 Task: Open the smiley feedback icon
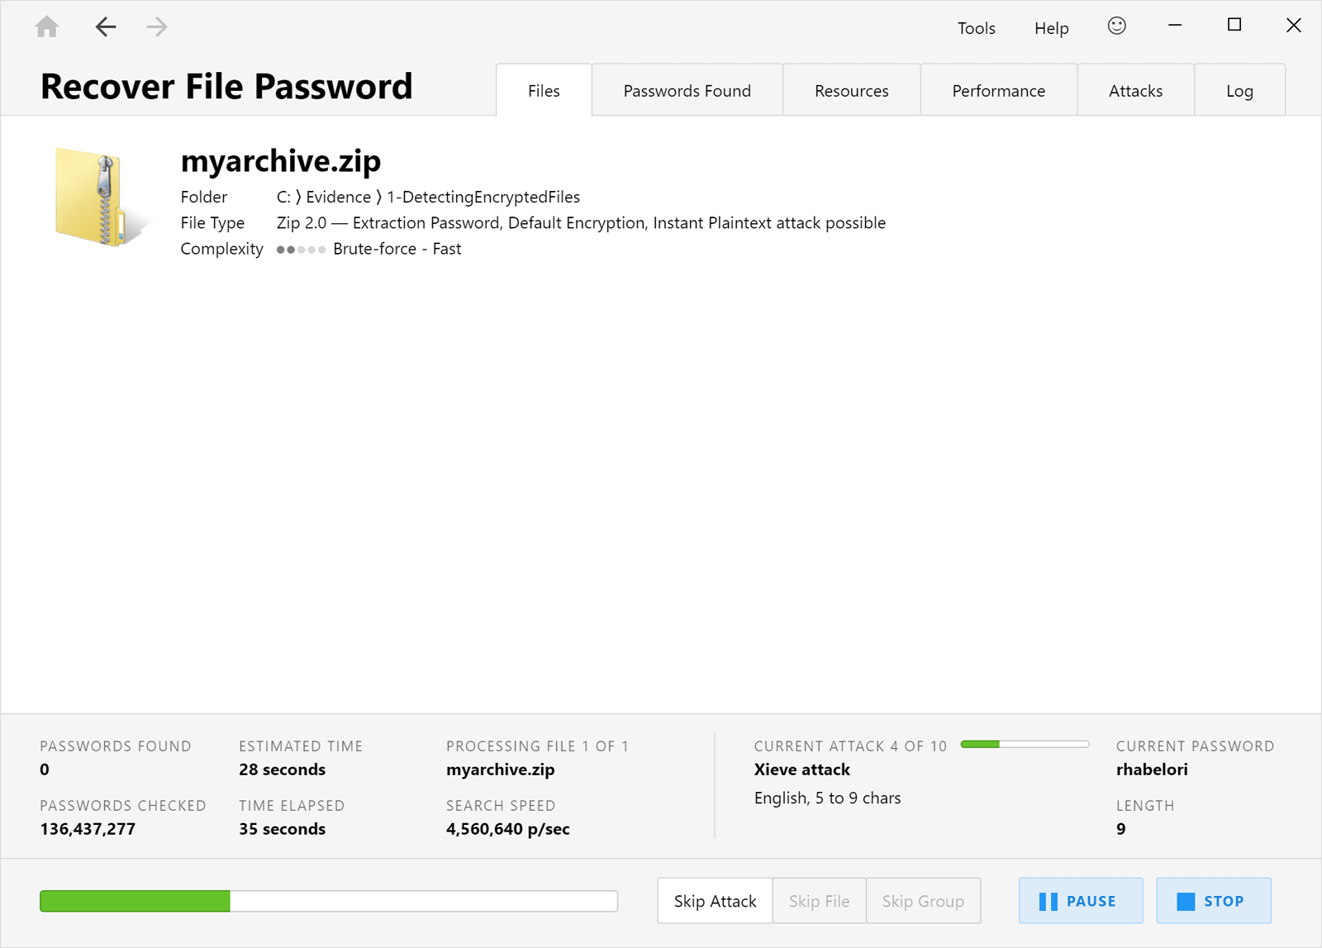(1116, 26)
